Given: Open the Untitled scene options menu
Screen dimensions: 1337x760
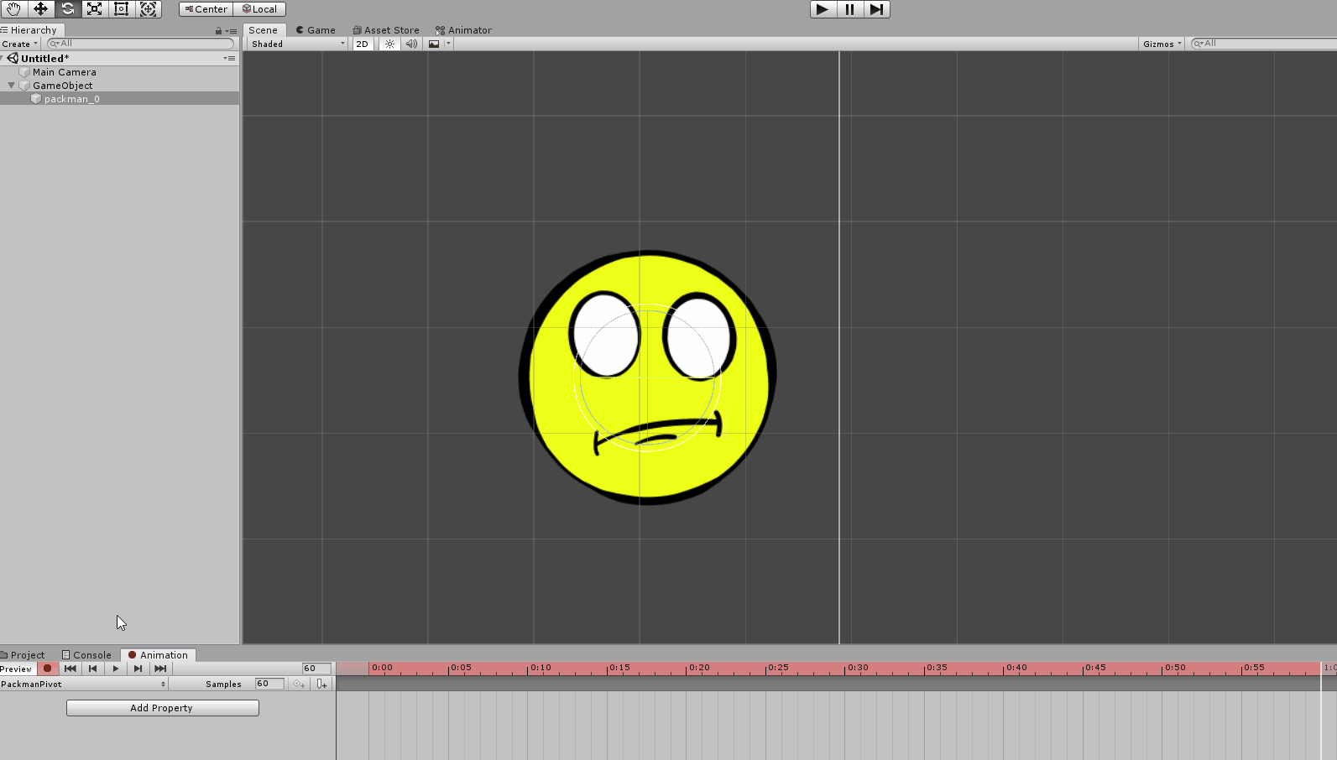Looking at the screenshot, I should (x=229, y=59).
